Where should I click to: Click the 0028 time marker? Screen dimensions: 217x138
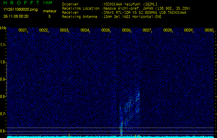click(x=168, y=30)
